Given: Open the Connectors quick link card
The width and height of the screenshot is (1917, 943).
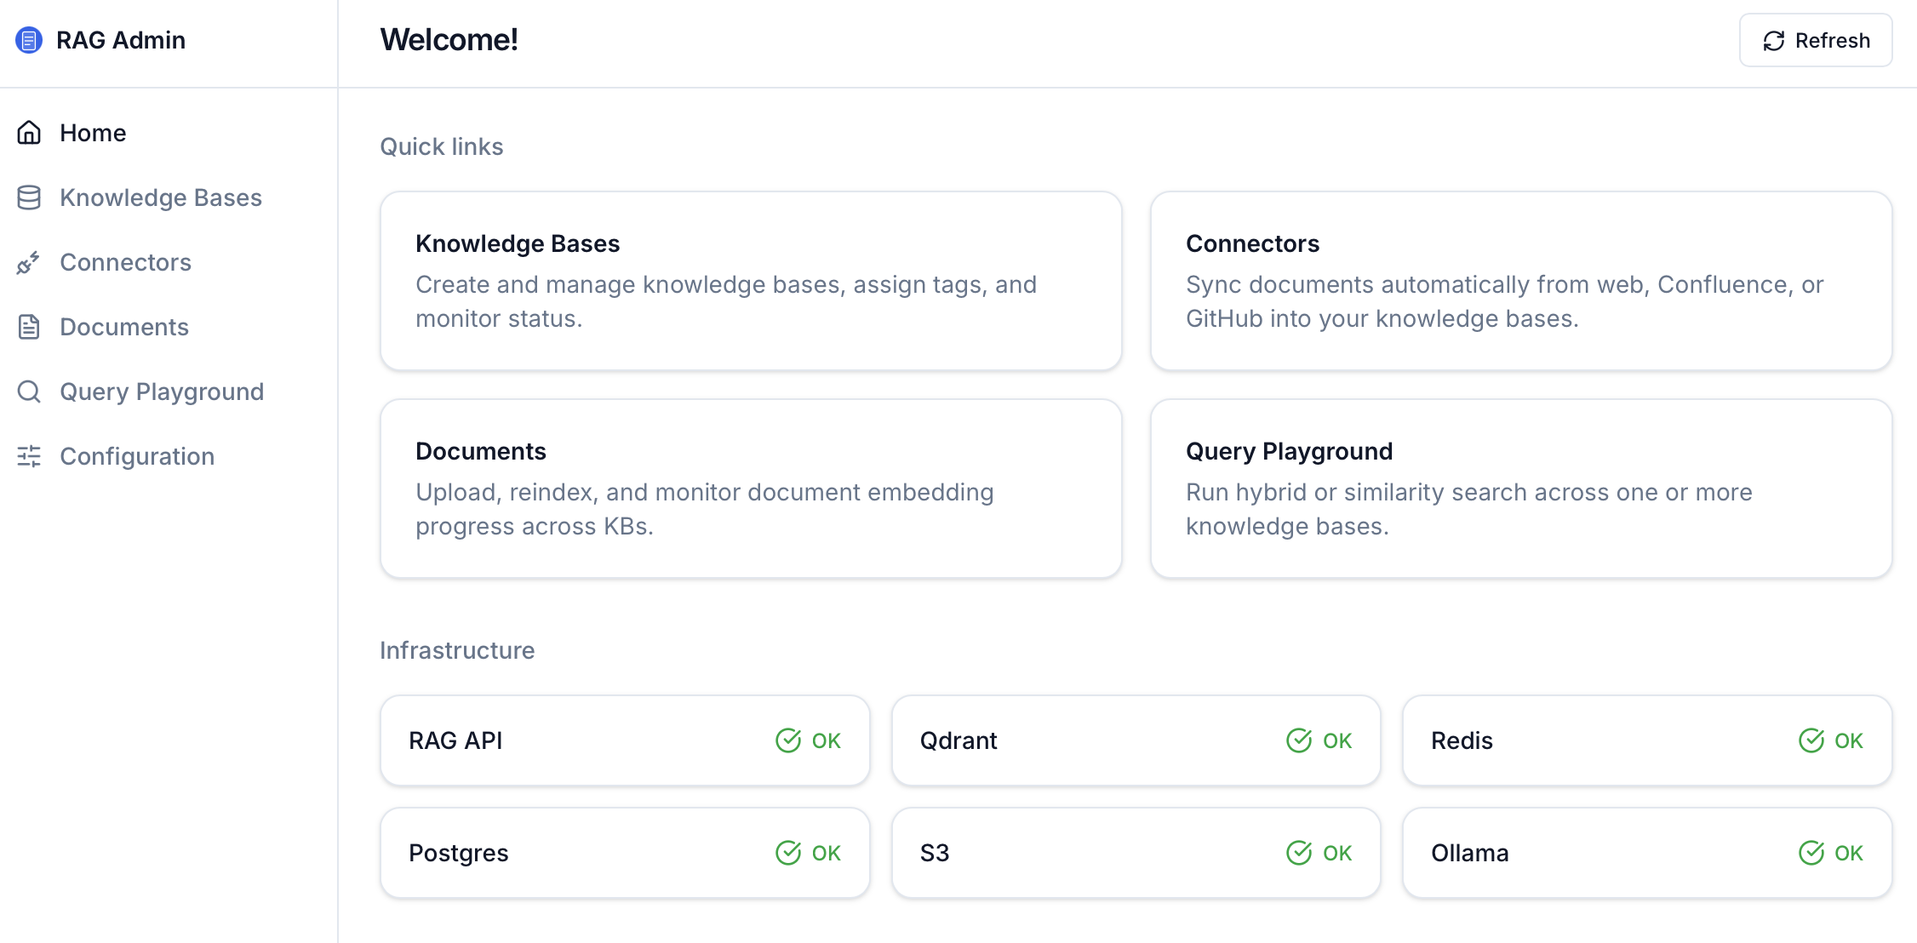Looking at the screenshot, I should tap(1521, 281).
